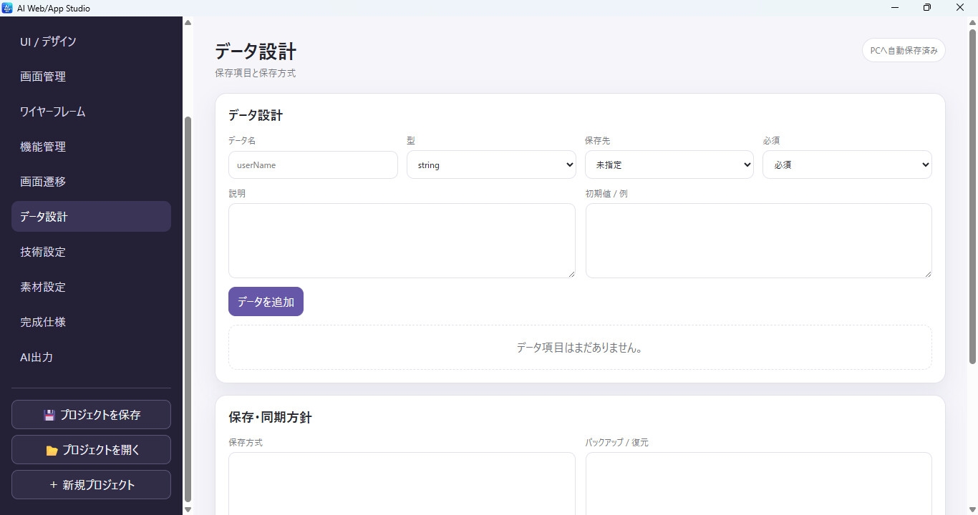Image resolution: width=978 pixels, height=515 pixels.
Task: Click inside the 説明 text area
Action: 402,240
